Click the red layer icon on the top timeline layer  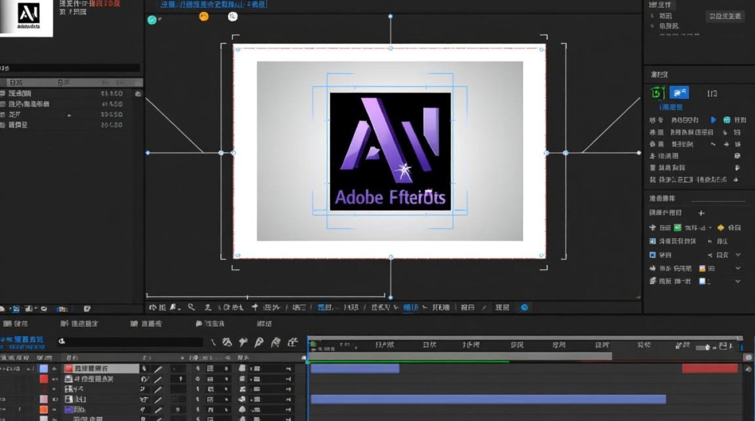(x=69, y=369)
